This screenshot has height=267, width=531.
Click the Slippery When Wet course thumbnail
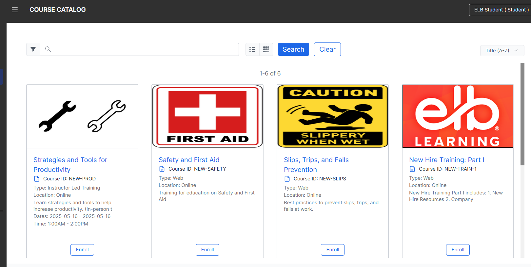[333, 116]
